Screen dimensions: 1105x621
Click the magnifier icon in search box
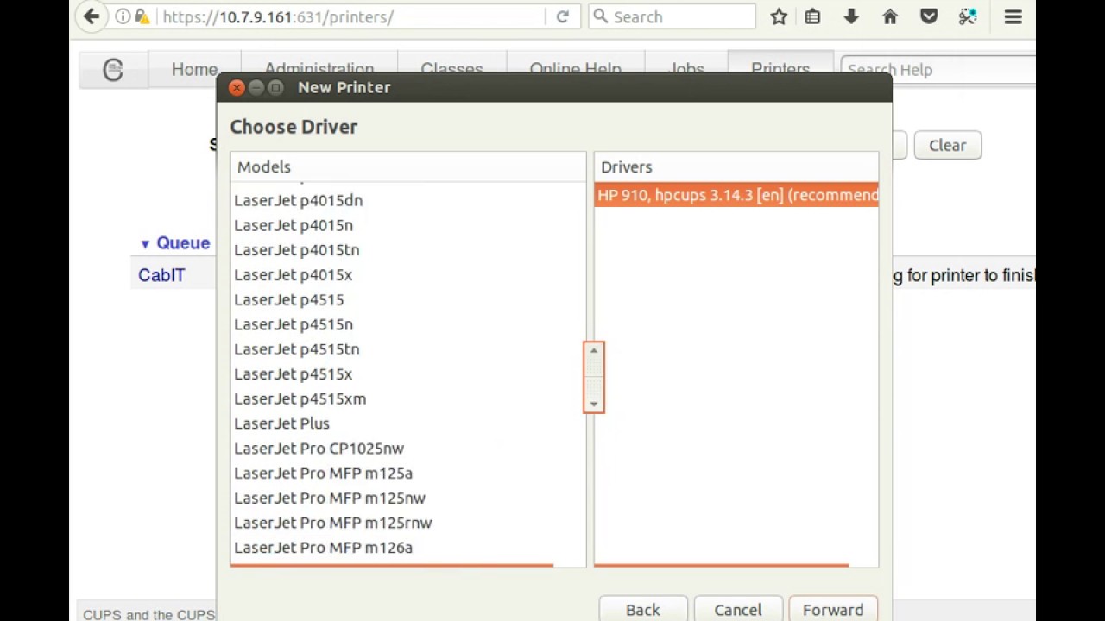pos(602,16)
